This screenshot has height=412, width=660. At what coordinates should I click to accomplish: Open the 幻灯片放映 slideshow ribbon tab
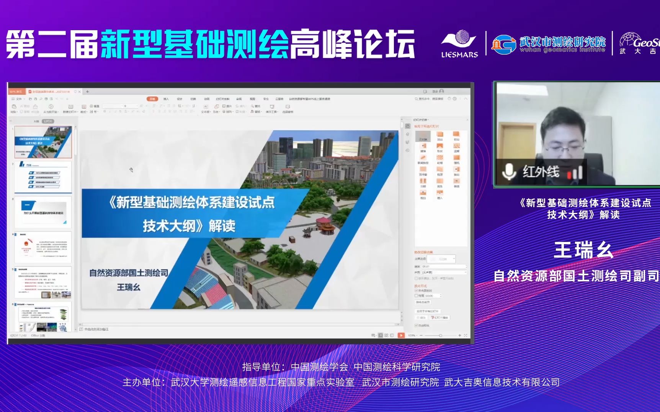click(223, 99)
